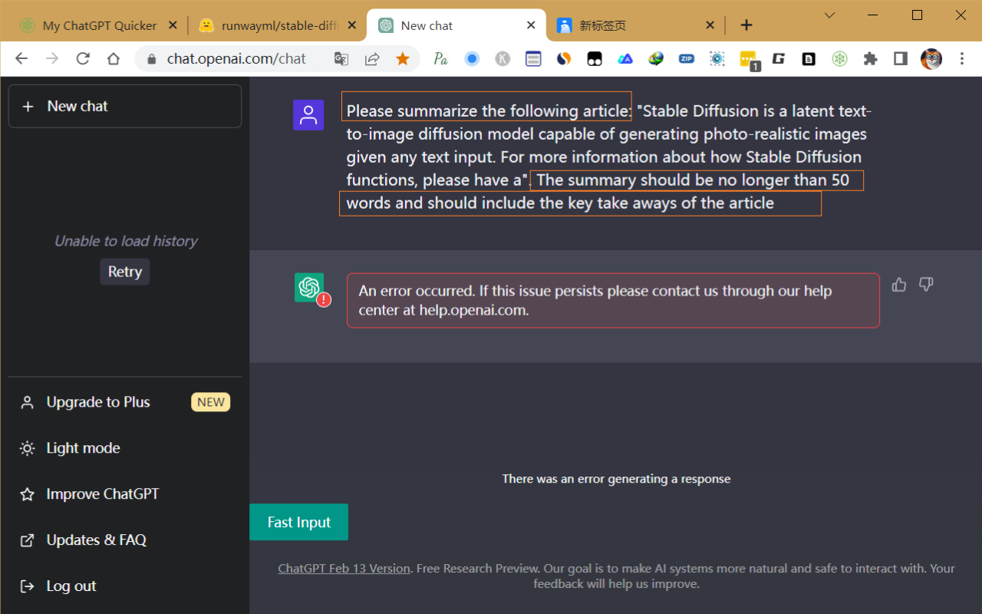Image resolution: width=982 pixels, height=614 pixels.
Task: Close the 新标签页 tab
Action: click(710, 25)
